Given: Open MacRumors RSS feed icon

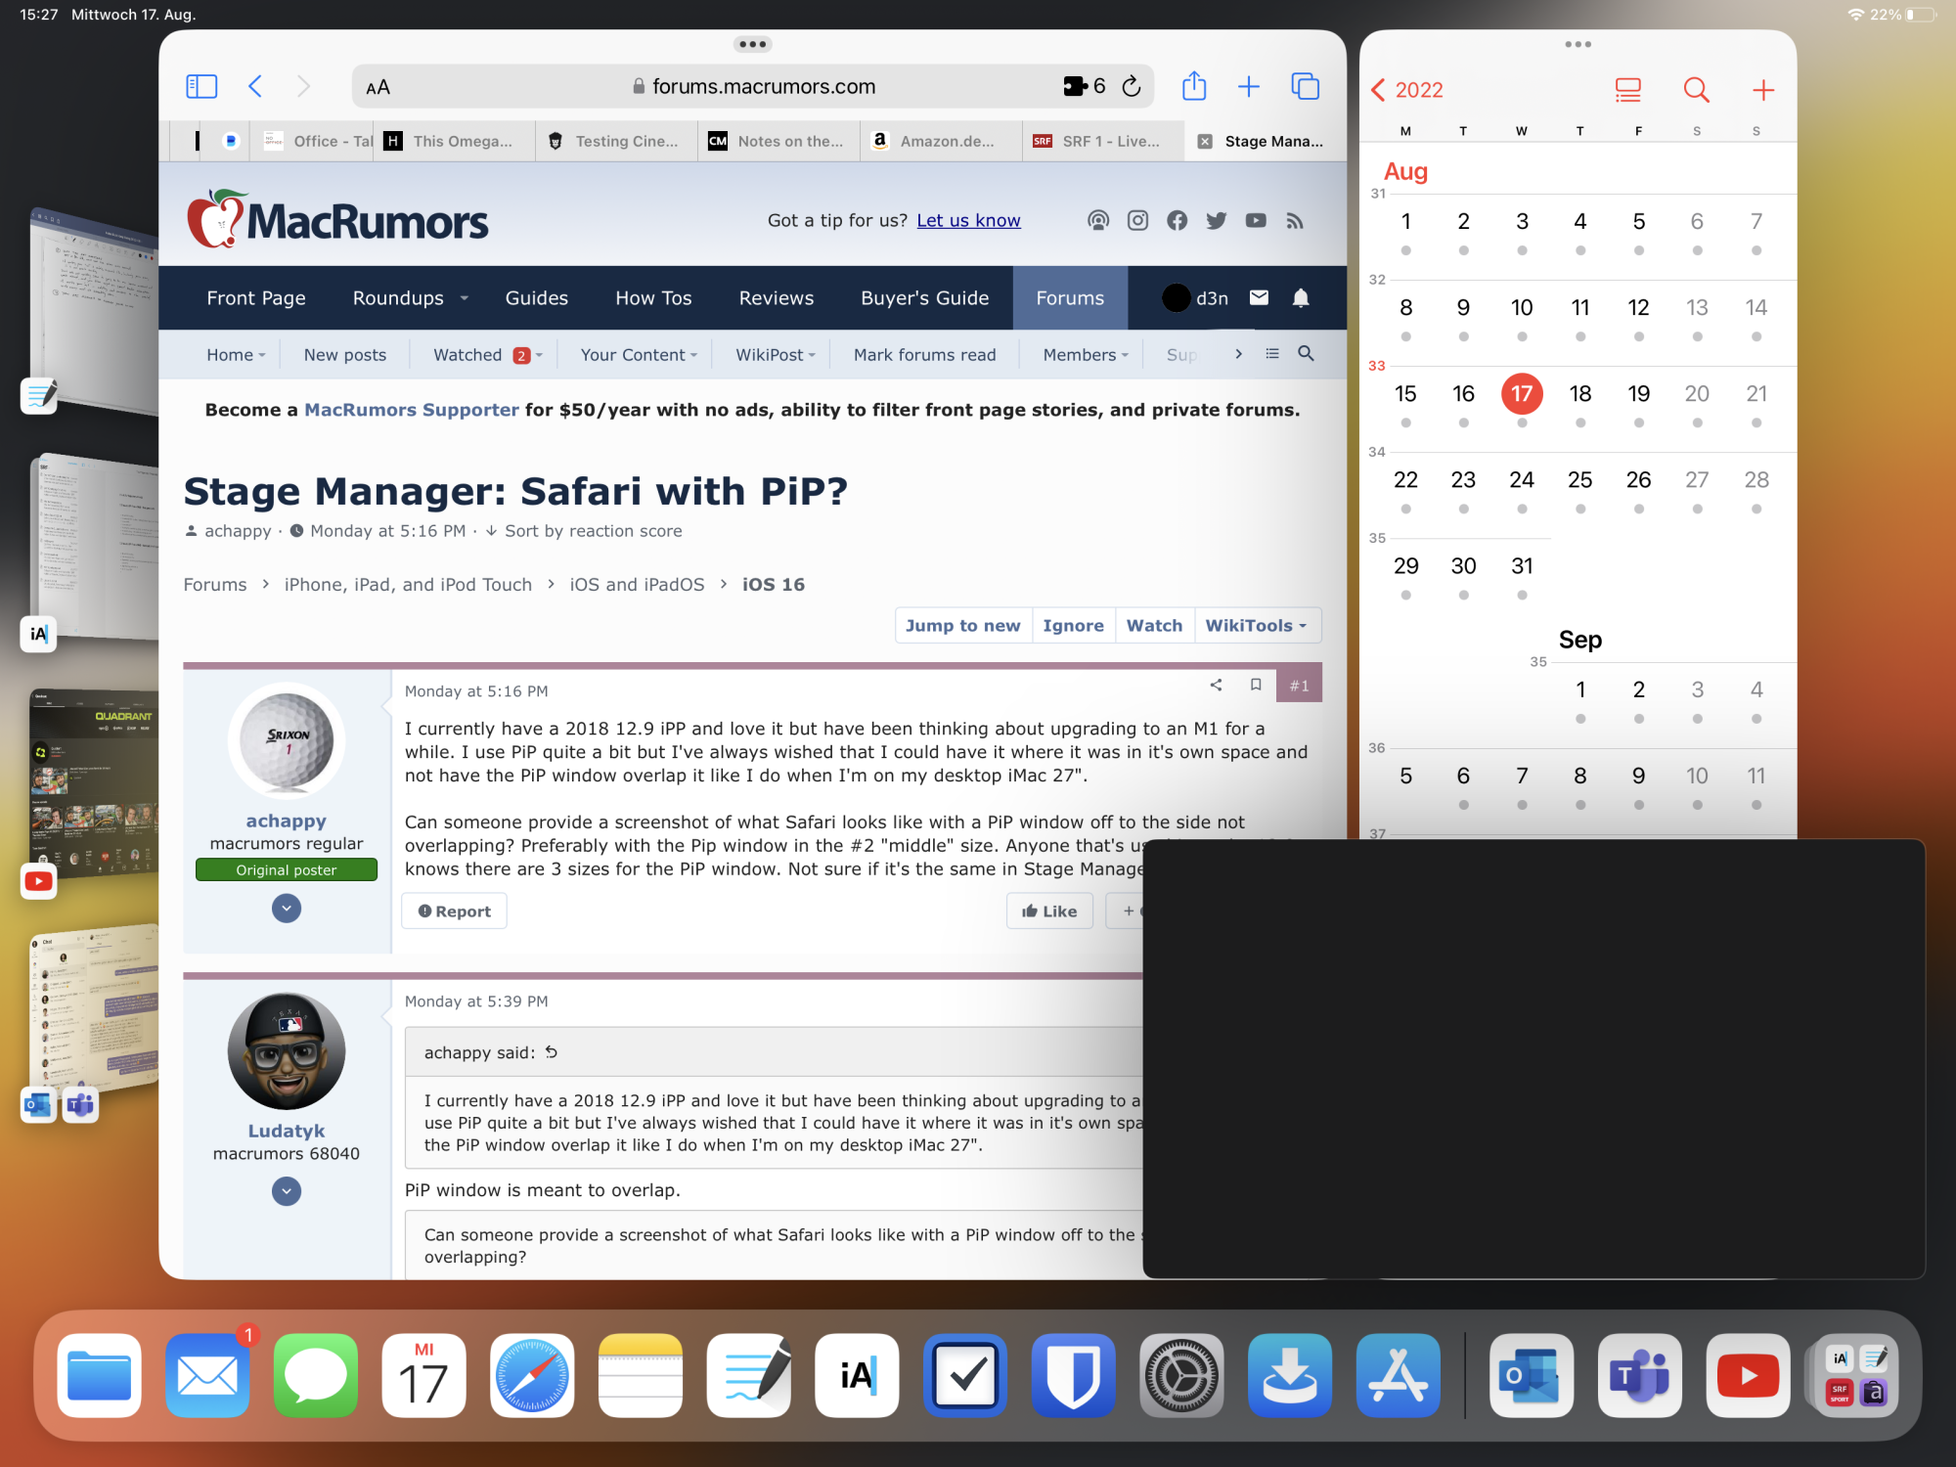Looking at the screenshot, I should coord(1295,221).
